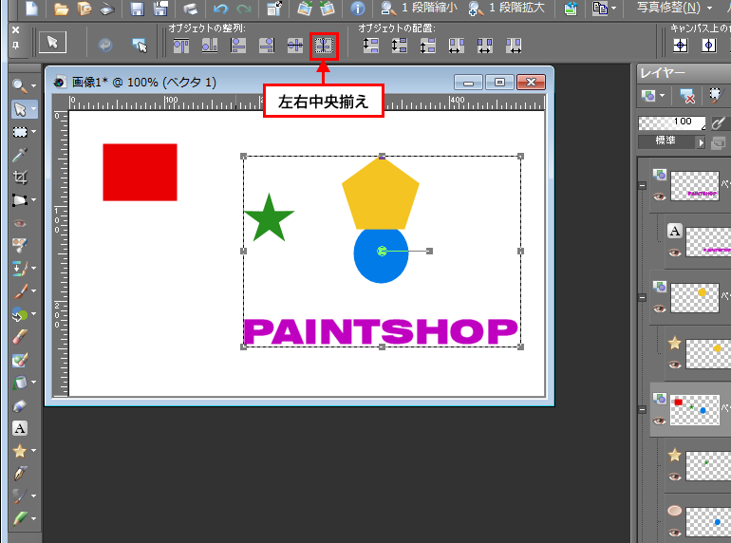
Task: Select the Pen nib tool
Action: click(x=20, y=474)
